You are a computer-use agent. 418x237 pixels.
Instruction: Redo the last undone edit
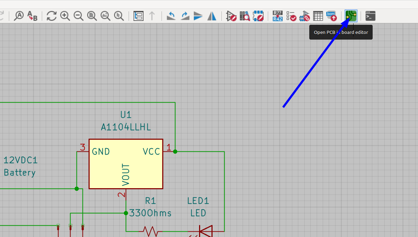tap(185, 16)
